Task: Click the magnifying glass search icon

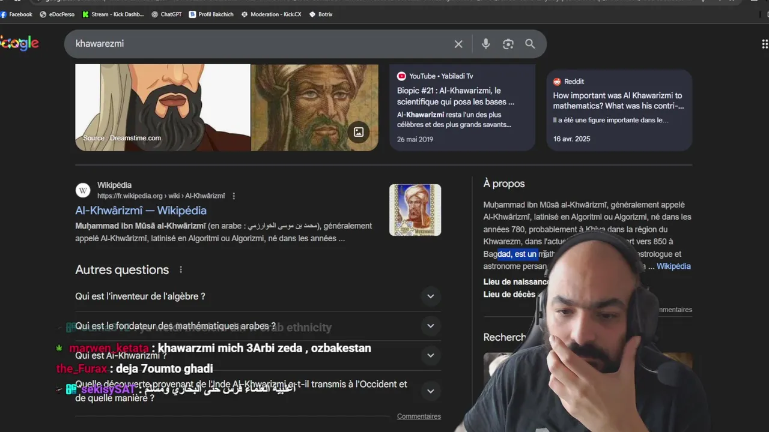Action: [x=530, y=44]
